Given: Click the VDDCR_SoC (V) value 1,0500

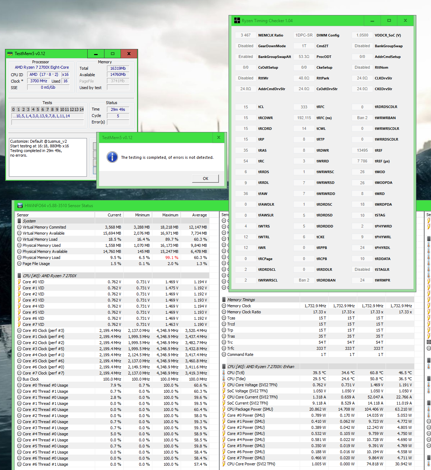Looking at the screenshot, I should point(362,35).
